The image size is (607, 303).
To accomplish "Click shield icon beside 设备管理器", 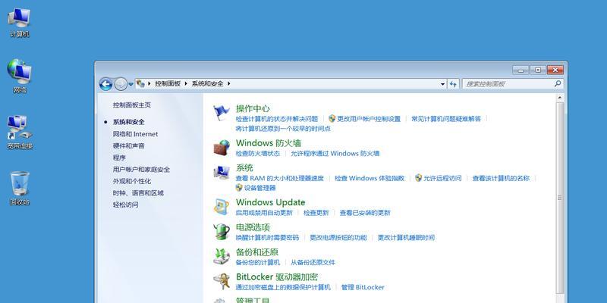I will [x=239, y=187].
